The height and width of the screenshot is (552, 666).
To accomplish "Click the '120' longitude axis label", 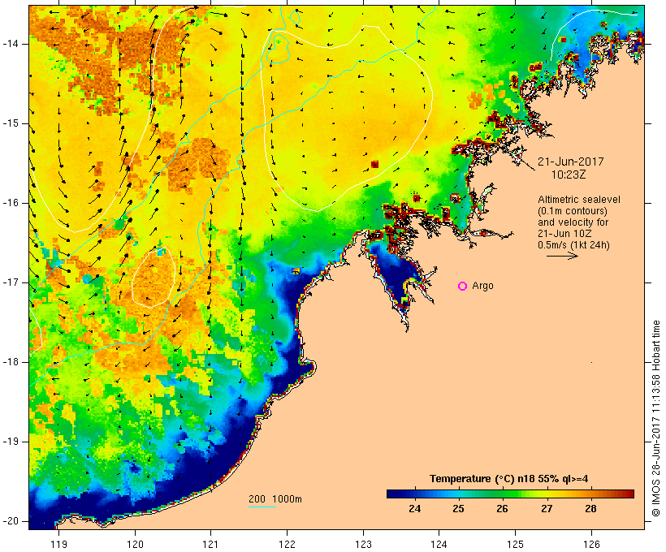I will (135, 544).
